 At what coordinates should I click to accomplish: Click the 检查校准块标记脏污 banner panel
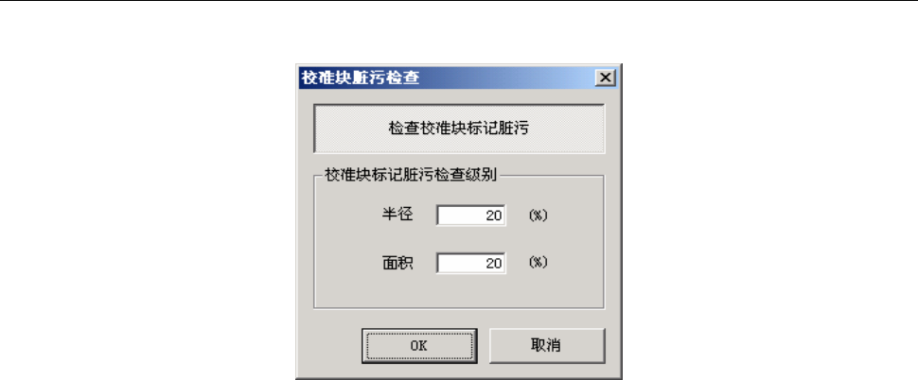pos(459,129)
